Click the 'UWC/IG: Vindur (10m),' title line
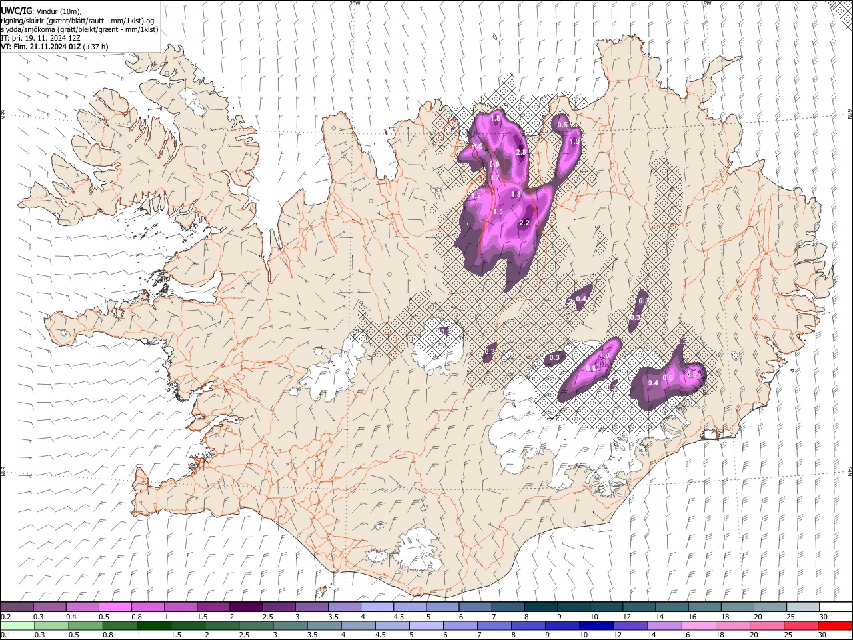853x640 pixels. 41,11
